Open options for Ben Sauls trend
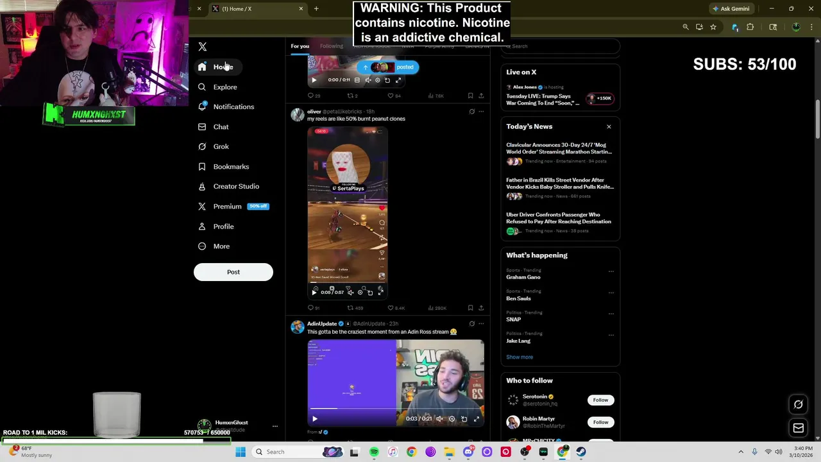 (611, 292)
